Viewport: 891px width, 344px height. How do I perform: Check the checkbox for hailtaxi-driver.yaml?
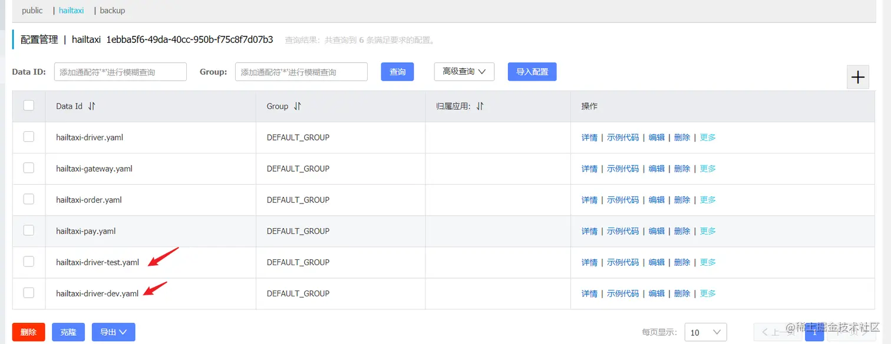[x=28, y=137]
